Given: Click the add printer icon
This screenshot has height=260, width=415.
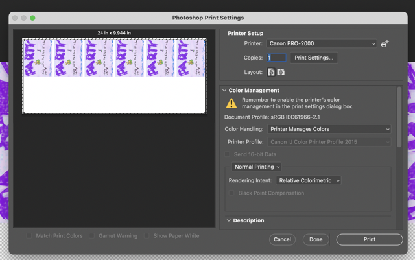Looking at the screenshot, I should point(385,43).
